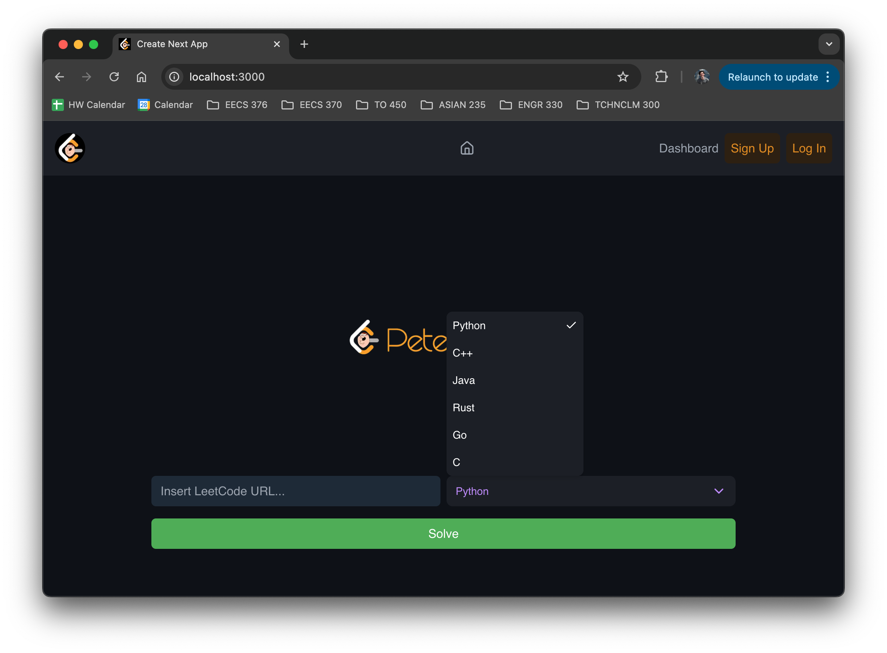Expand the tab search chevron button
This screenshot has height=653, width=887.
pyautogui.click(x=829, y=44)
